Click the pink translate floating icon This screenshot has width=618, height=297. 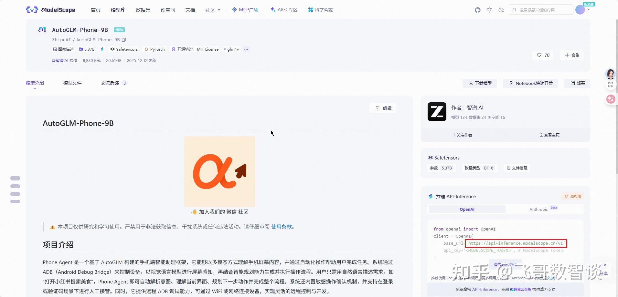tap(611, 99)
